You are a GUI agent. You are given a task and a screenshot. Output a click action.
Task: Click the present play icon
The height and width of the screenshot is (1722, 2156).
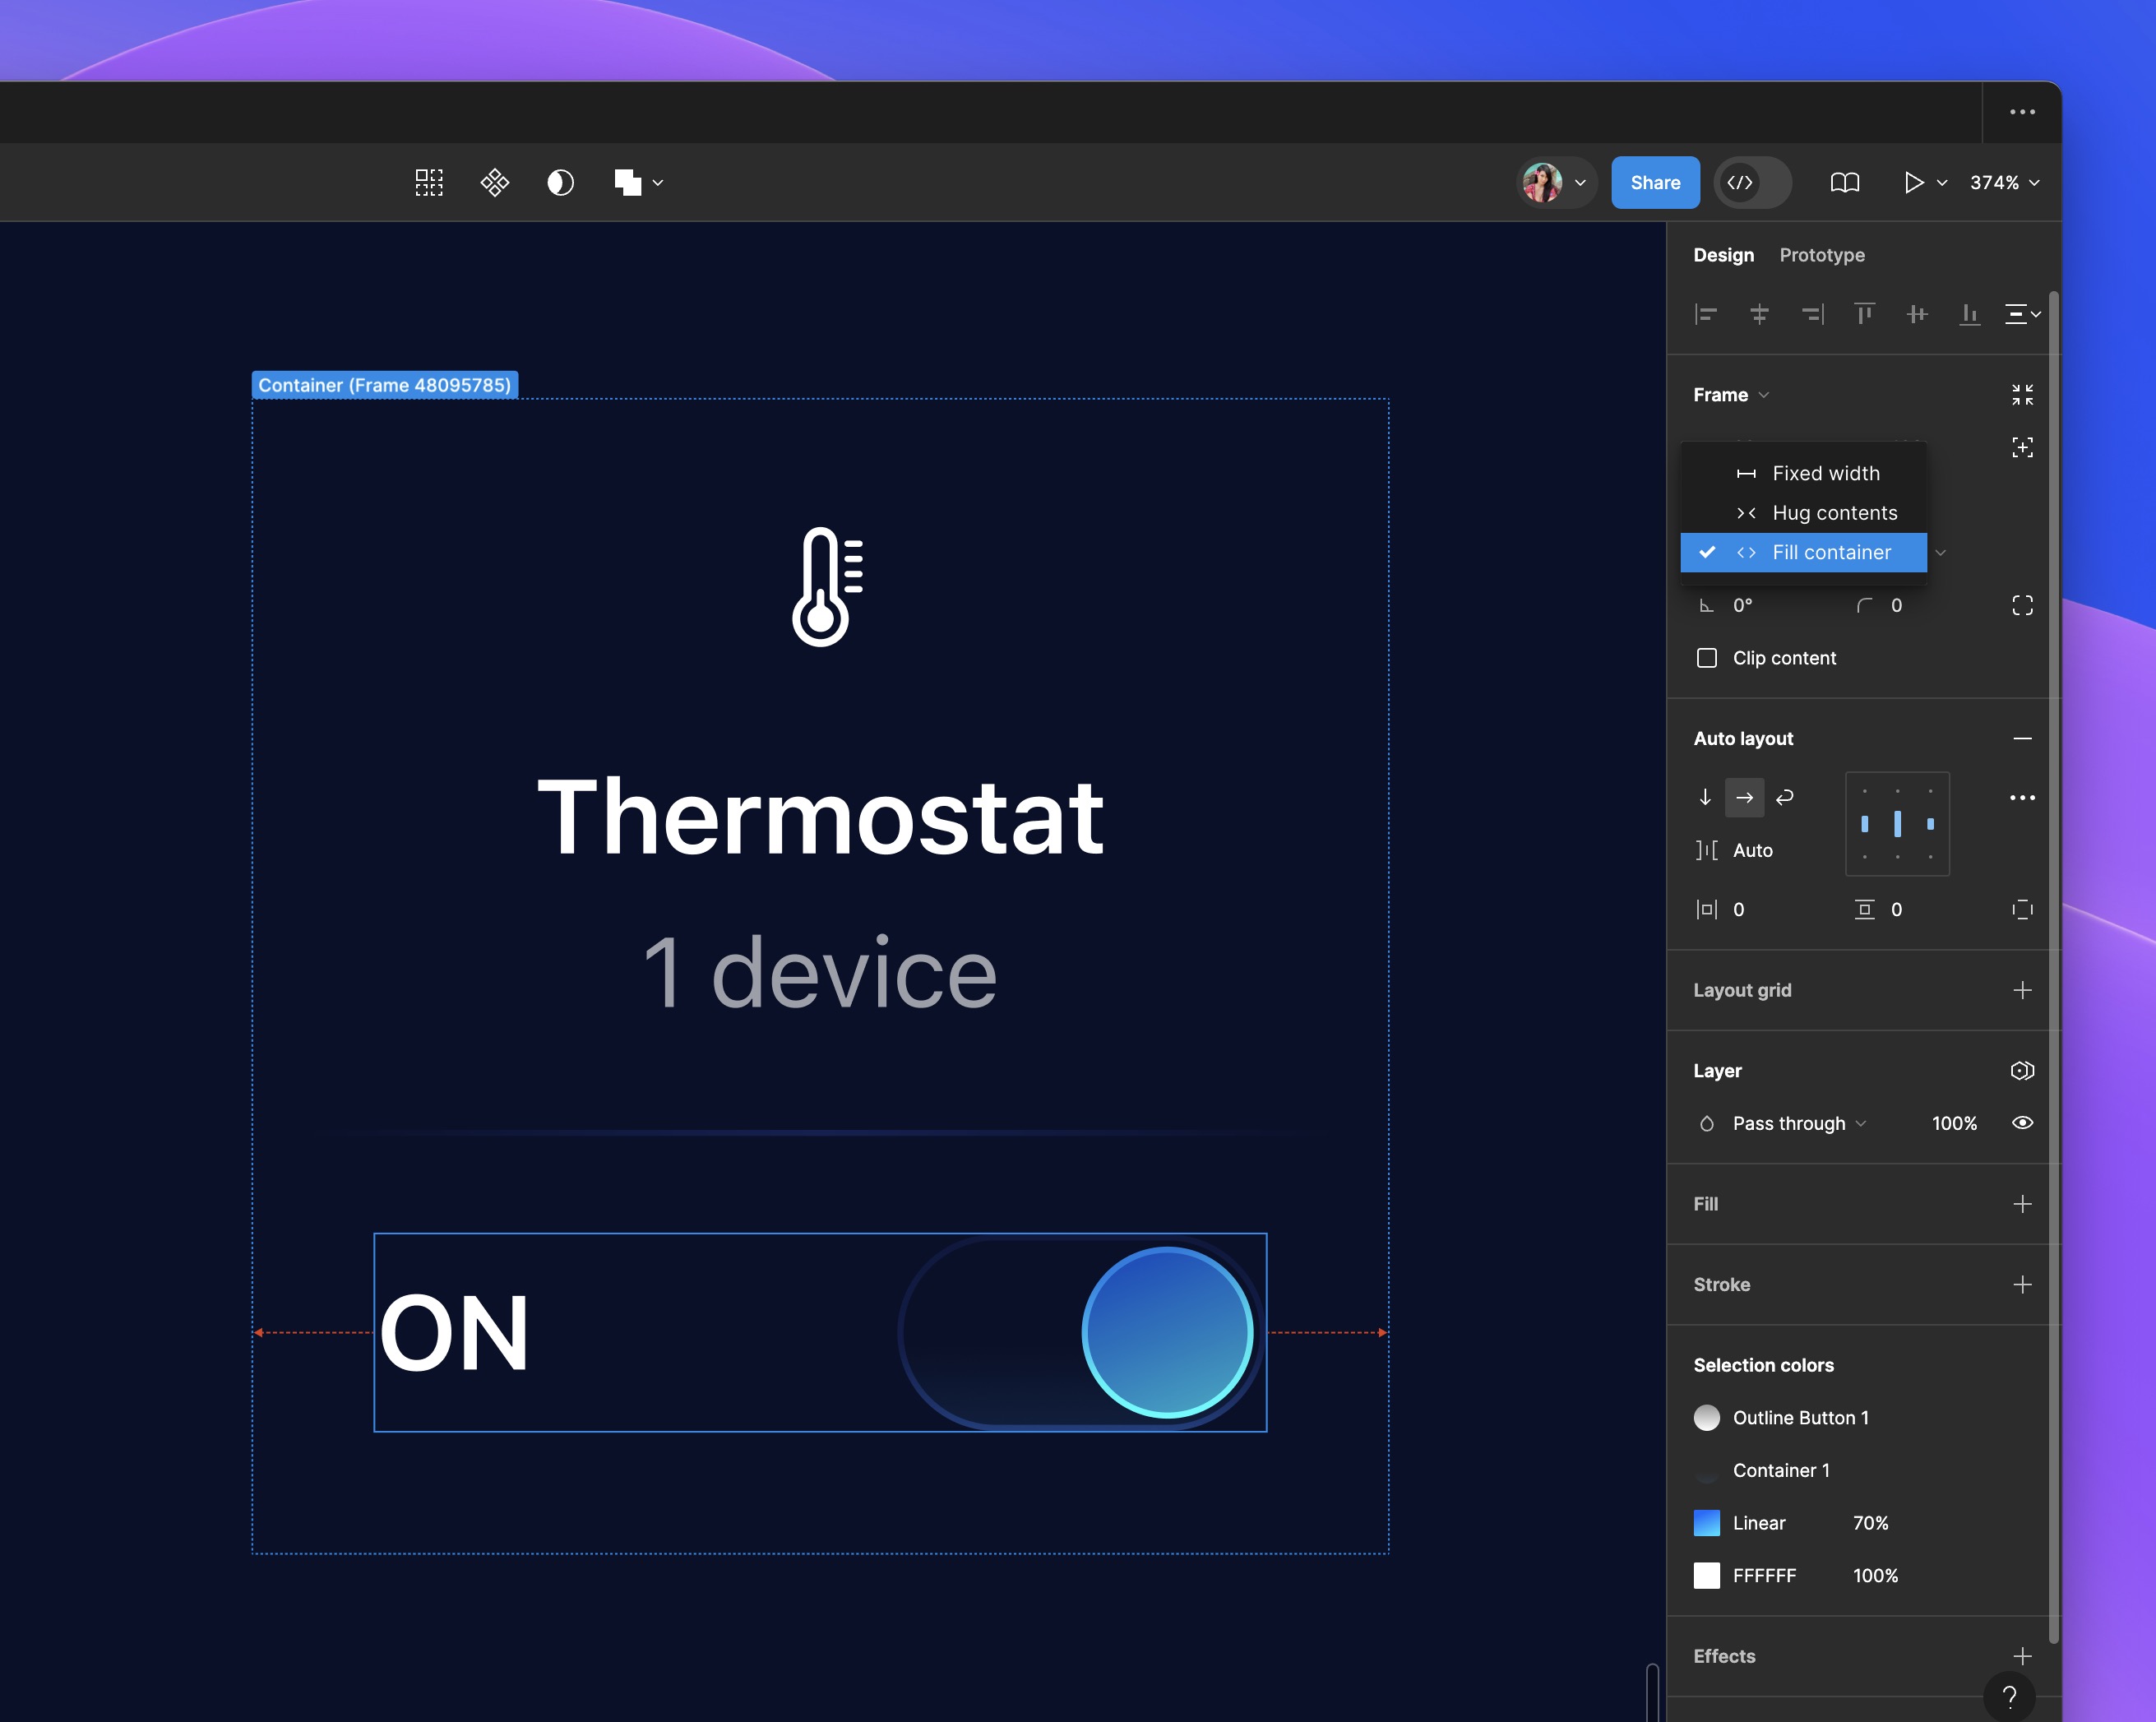tap(1914, 182)
